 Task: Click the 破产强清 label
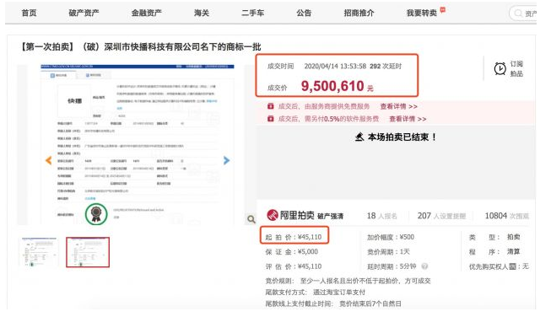(330, 216)
